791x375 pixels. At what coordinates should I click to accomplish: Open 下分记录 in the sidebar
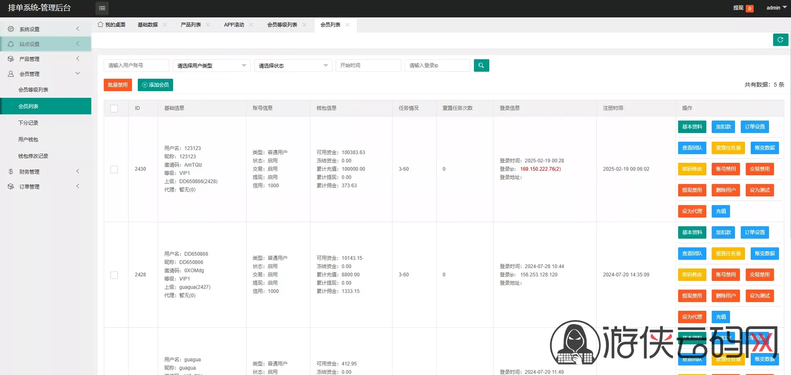point(28,123)
